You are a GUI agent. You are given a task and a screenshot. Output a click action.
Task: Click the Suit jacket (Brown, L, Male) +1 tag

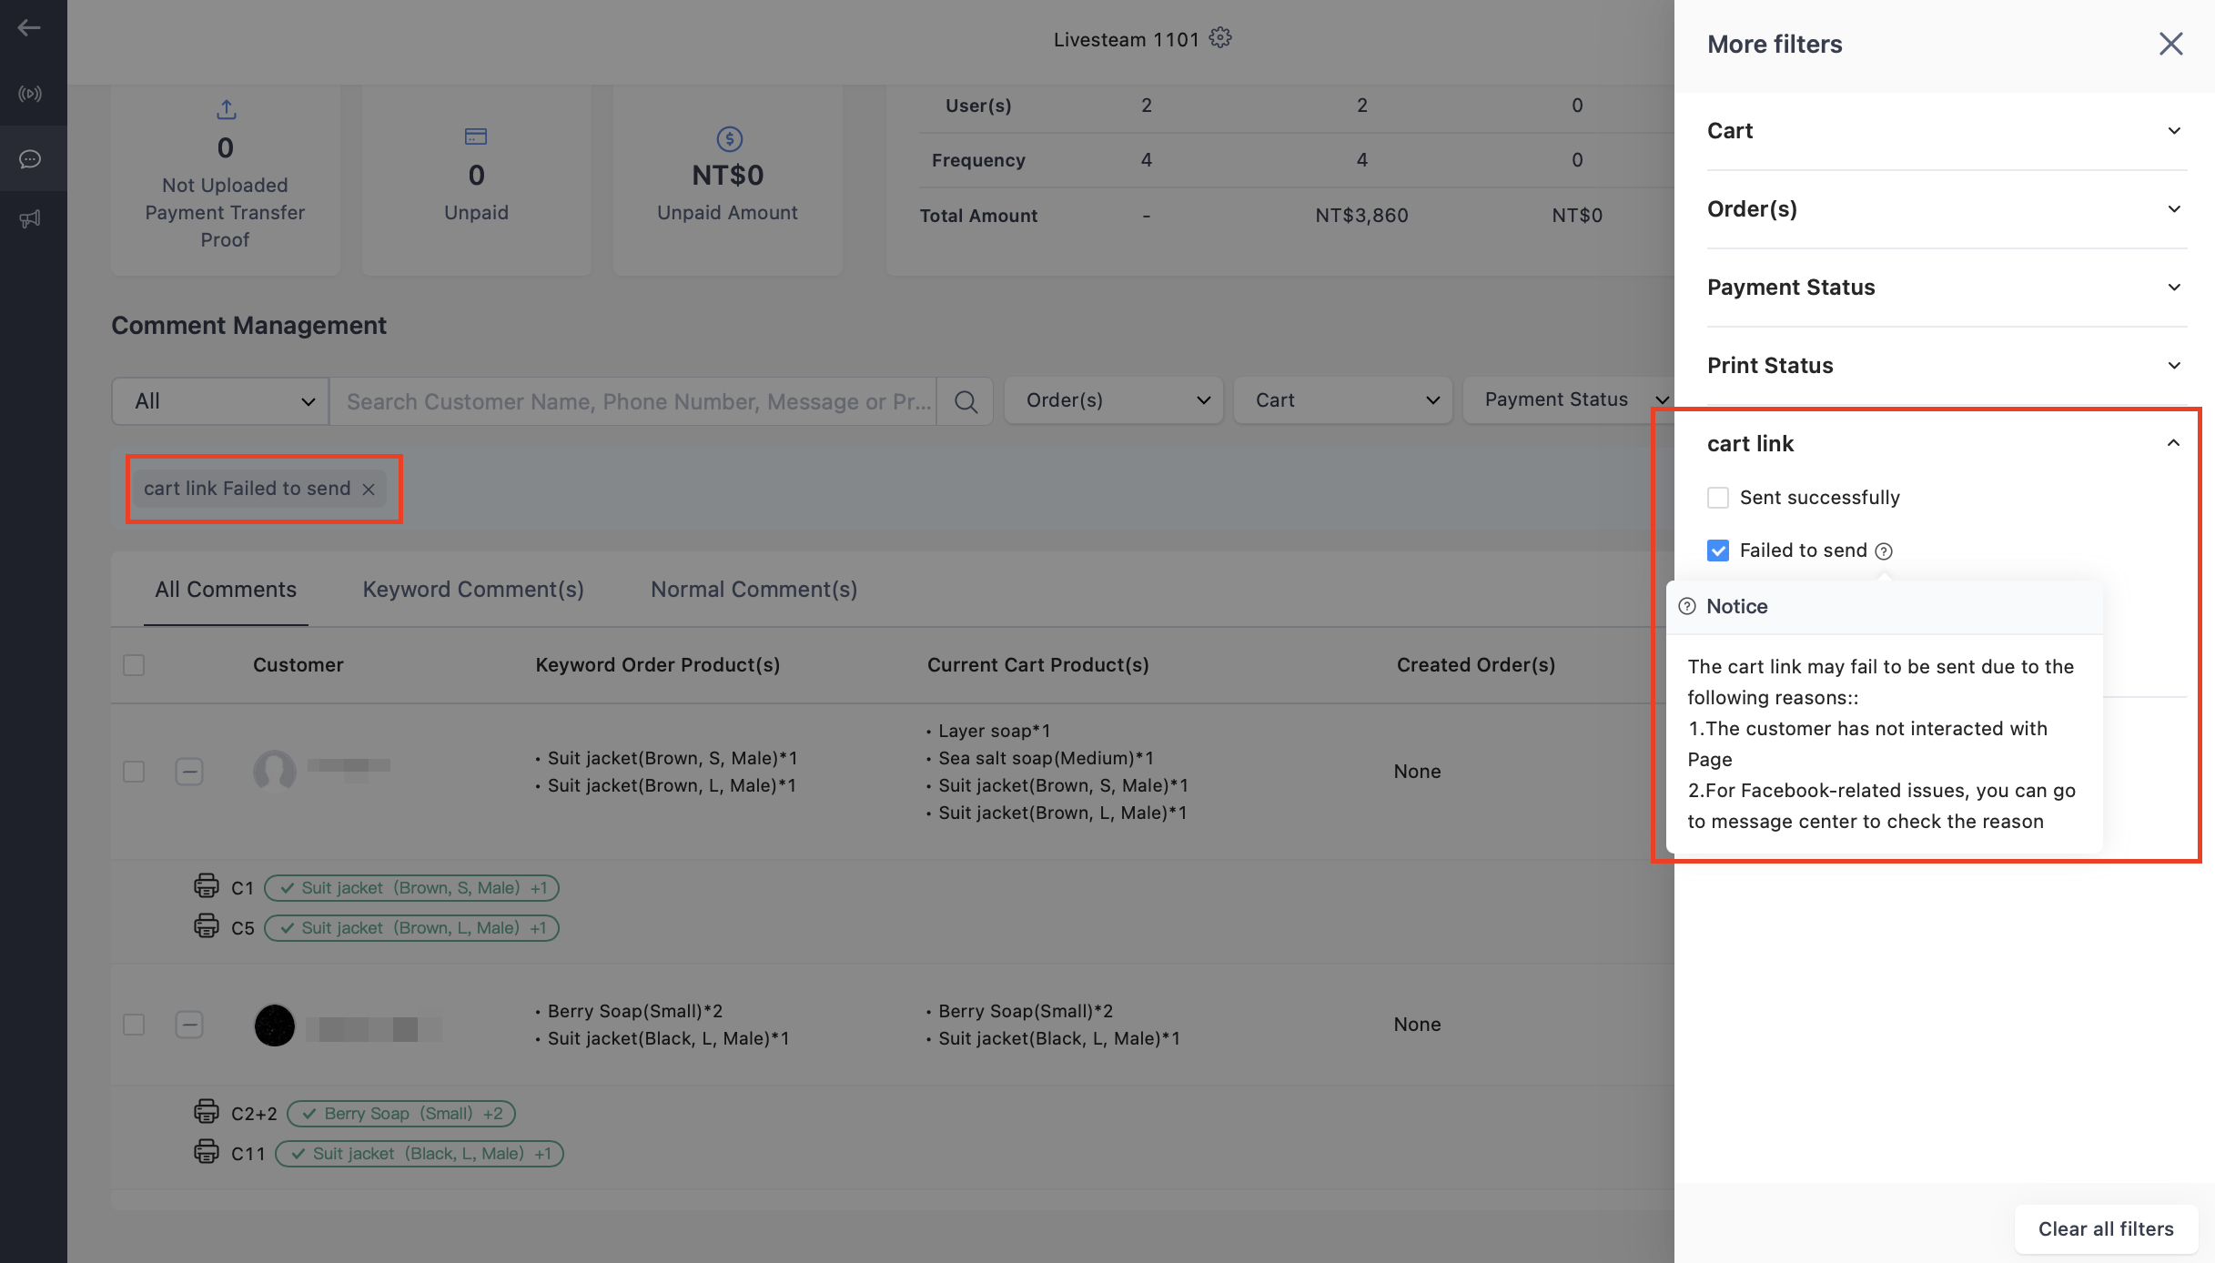(x=411, y=928)
